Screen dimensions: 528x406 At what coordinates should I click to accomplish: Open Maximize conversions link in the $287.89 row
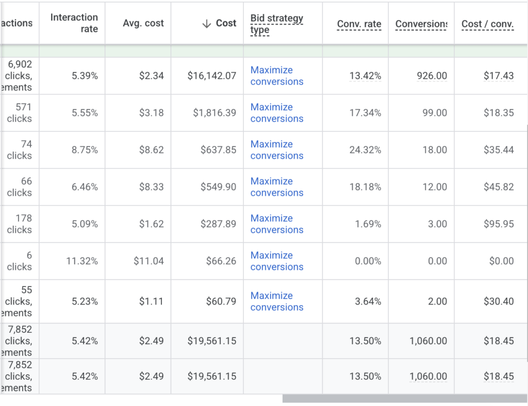pyautogui.click(x=276, y=224)
